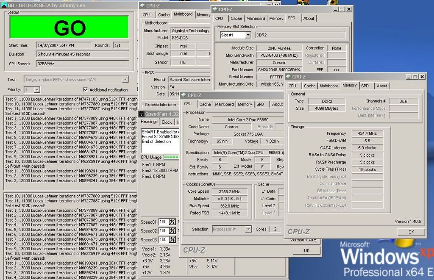This screenshot has width=434, height=280.
Task: Open the Orthos Test type dropdown
Action: (x=125, y=80)
